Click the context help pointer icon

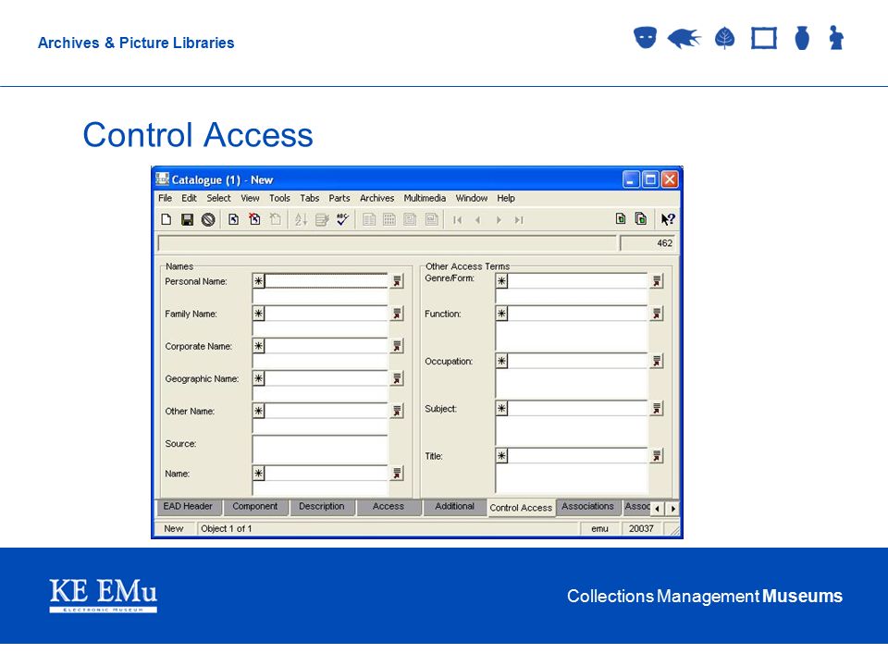668,220
